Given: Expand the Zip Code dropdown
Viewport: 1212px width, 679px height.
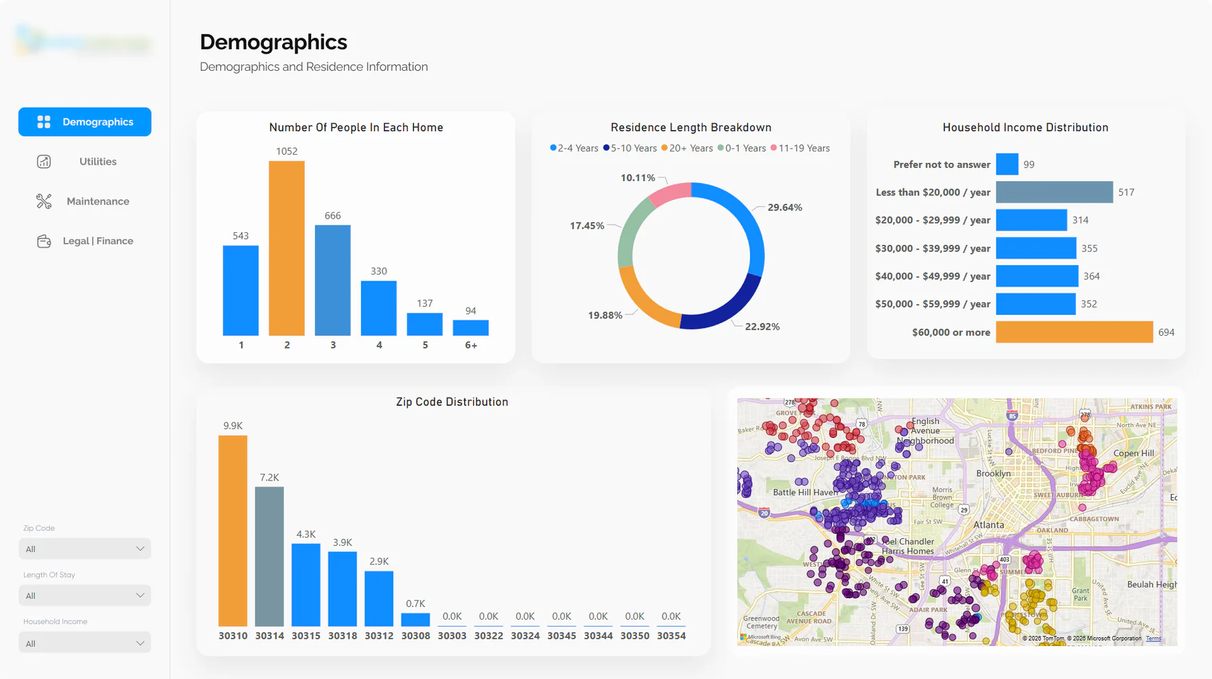Looking at the screenshot, I should pos(85,548).
